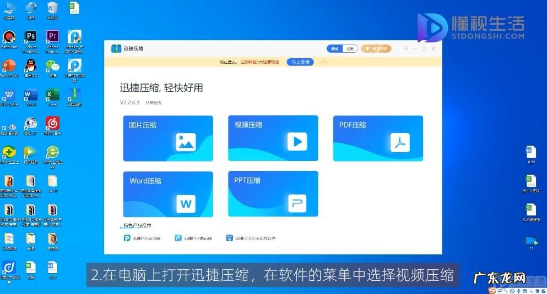Open the 迅捷压缩 zip desktop shortcut

pos(74,97)
